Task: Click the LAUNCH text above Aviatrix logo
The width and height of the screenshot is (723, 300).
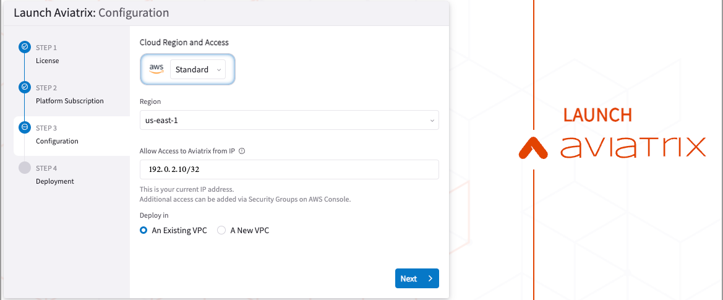Action: pos(597,116)
